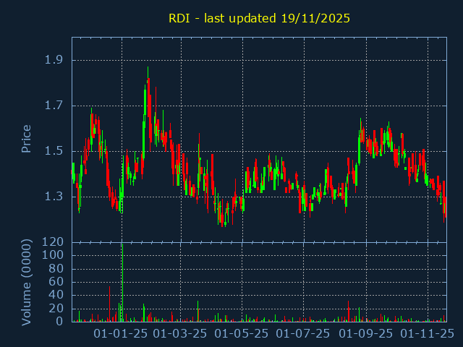Select the 01-05-25 date label
Viewport: 463px width, 347px height.
[x=242, y=333]
